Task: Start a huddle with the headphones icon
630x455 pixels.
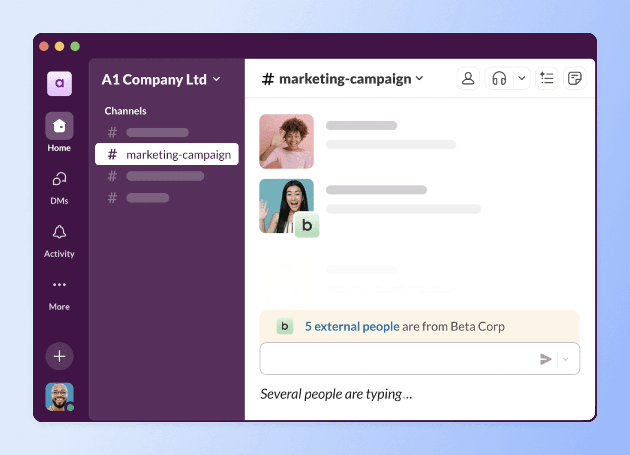Action: point(499,78)
